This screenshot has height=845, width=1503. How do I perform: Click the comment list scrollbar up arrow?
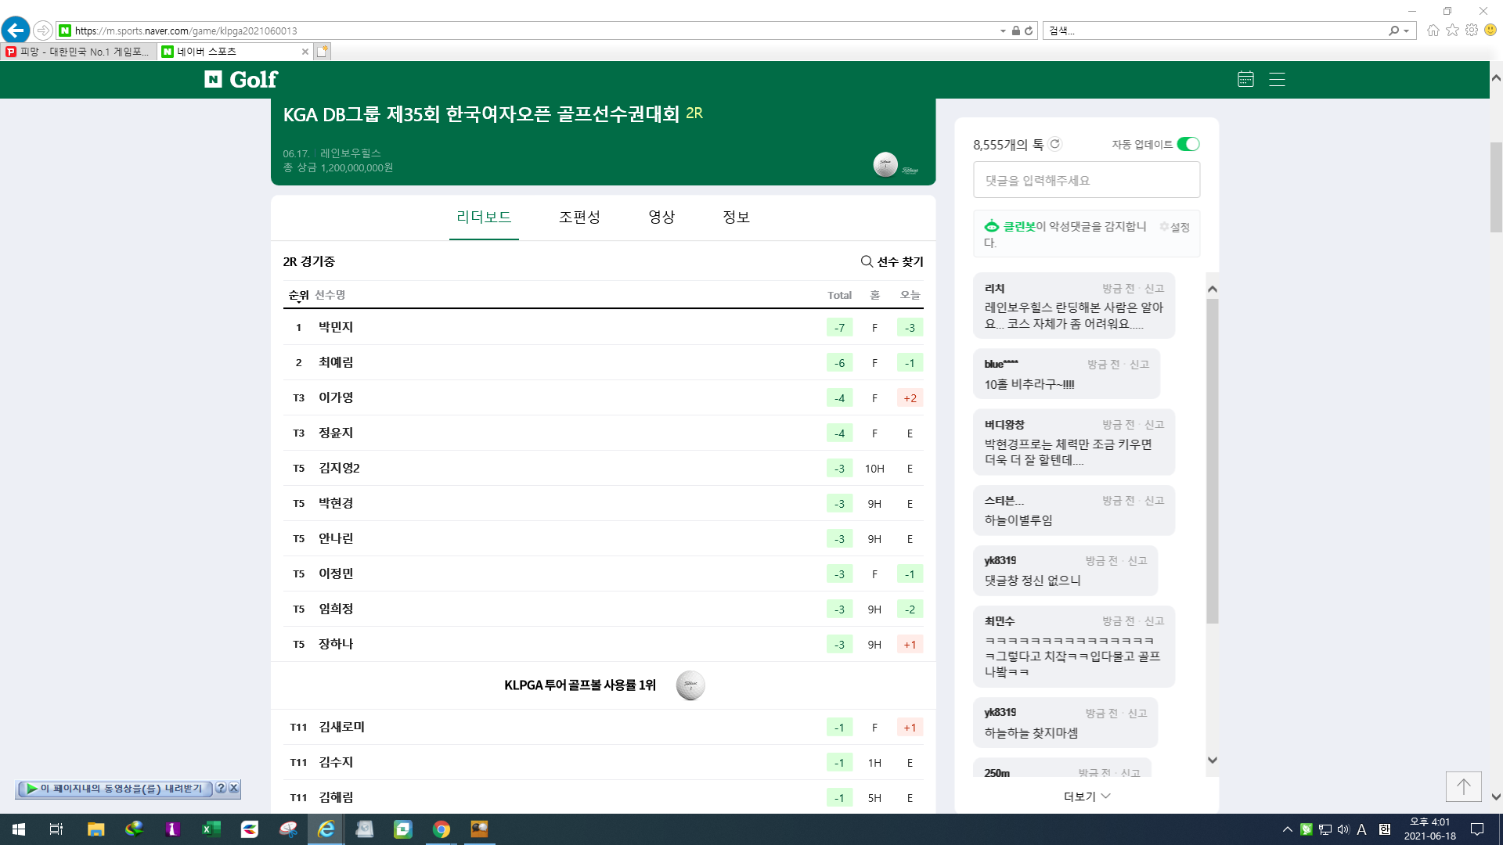coord(1213,289)
